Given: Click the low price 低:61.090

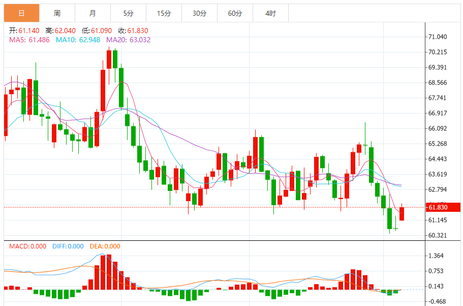Looking at the screenshot, I should 97,31.
